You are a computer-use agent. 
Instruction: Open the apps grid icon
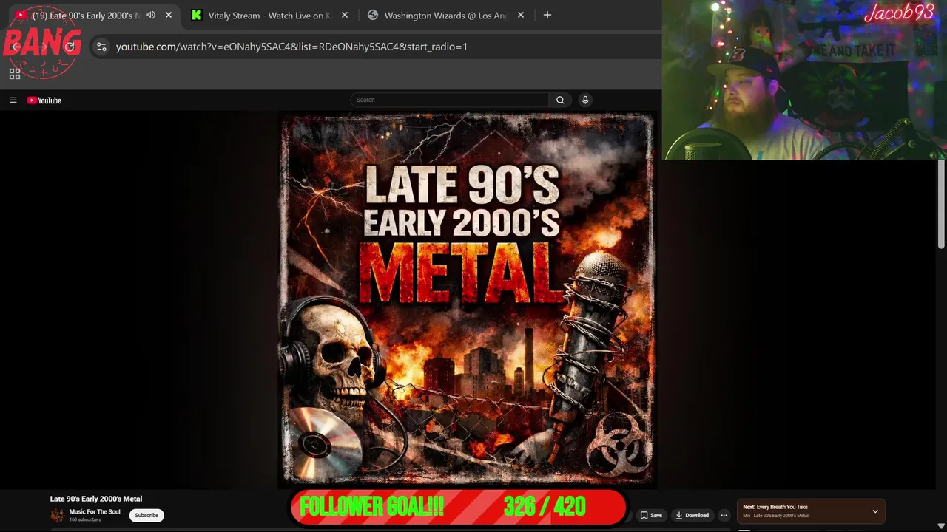[14, 74]
